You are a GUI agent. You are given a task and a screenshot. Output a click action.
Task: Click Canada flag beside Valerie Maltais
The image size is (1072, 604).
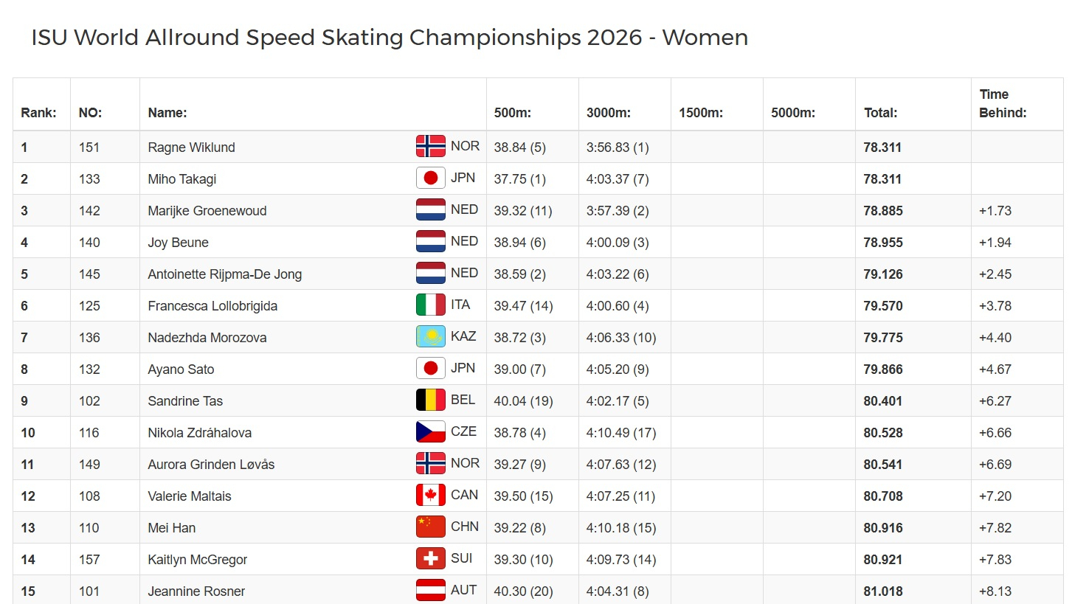pos(431,495)
